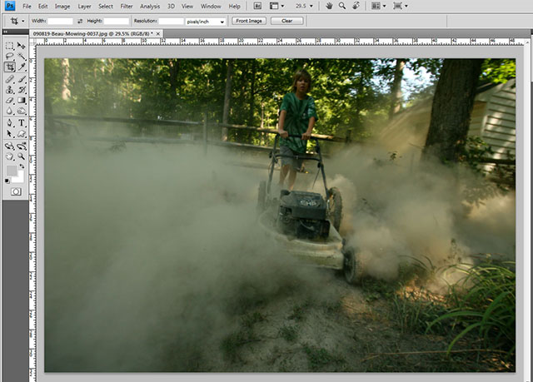The height and width of the screenshot is (382, 533).
Task: Toggle Quick Mask mode
Action: coord(16,192)
